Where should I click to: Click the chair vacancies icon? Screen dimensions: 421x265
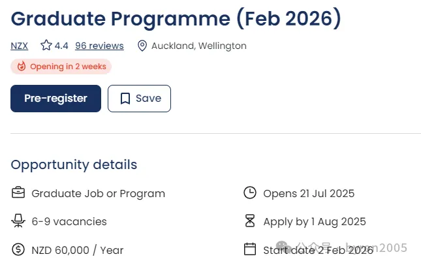18,221
